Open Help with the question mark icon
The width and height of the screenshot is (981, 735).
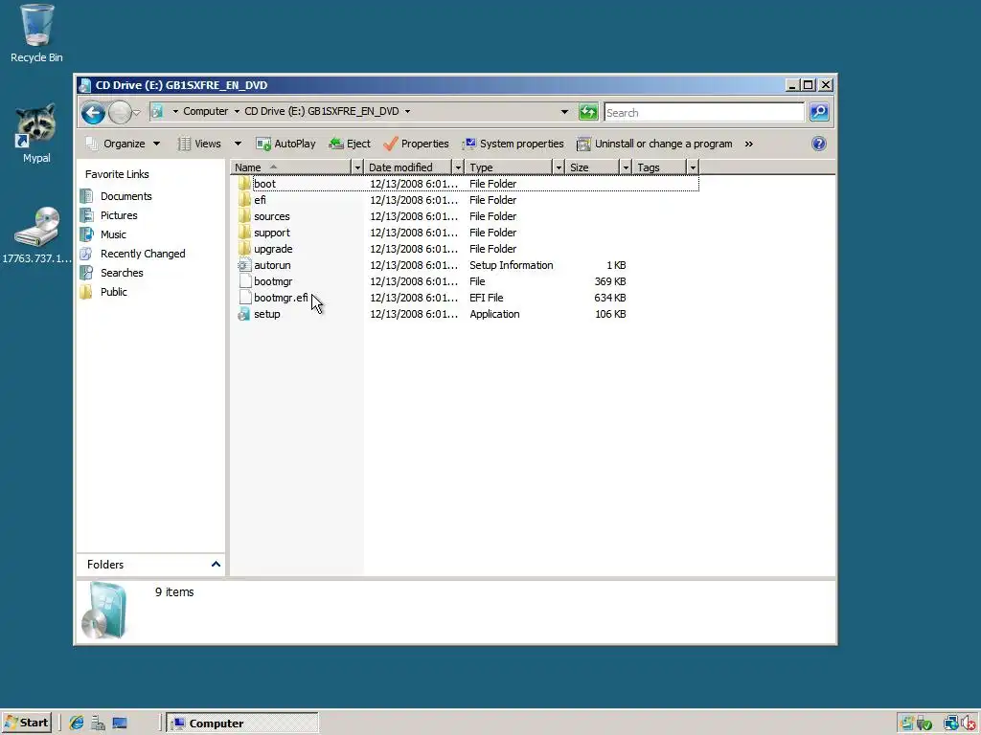818,144
